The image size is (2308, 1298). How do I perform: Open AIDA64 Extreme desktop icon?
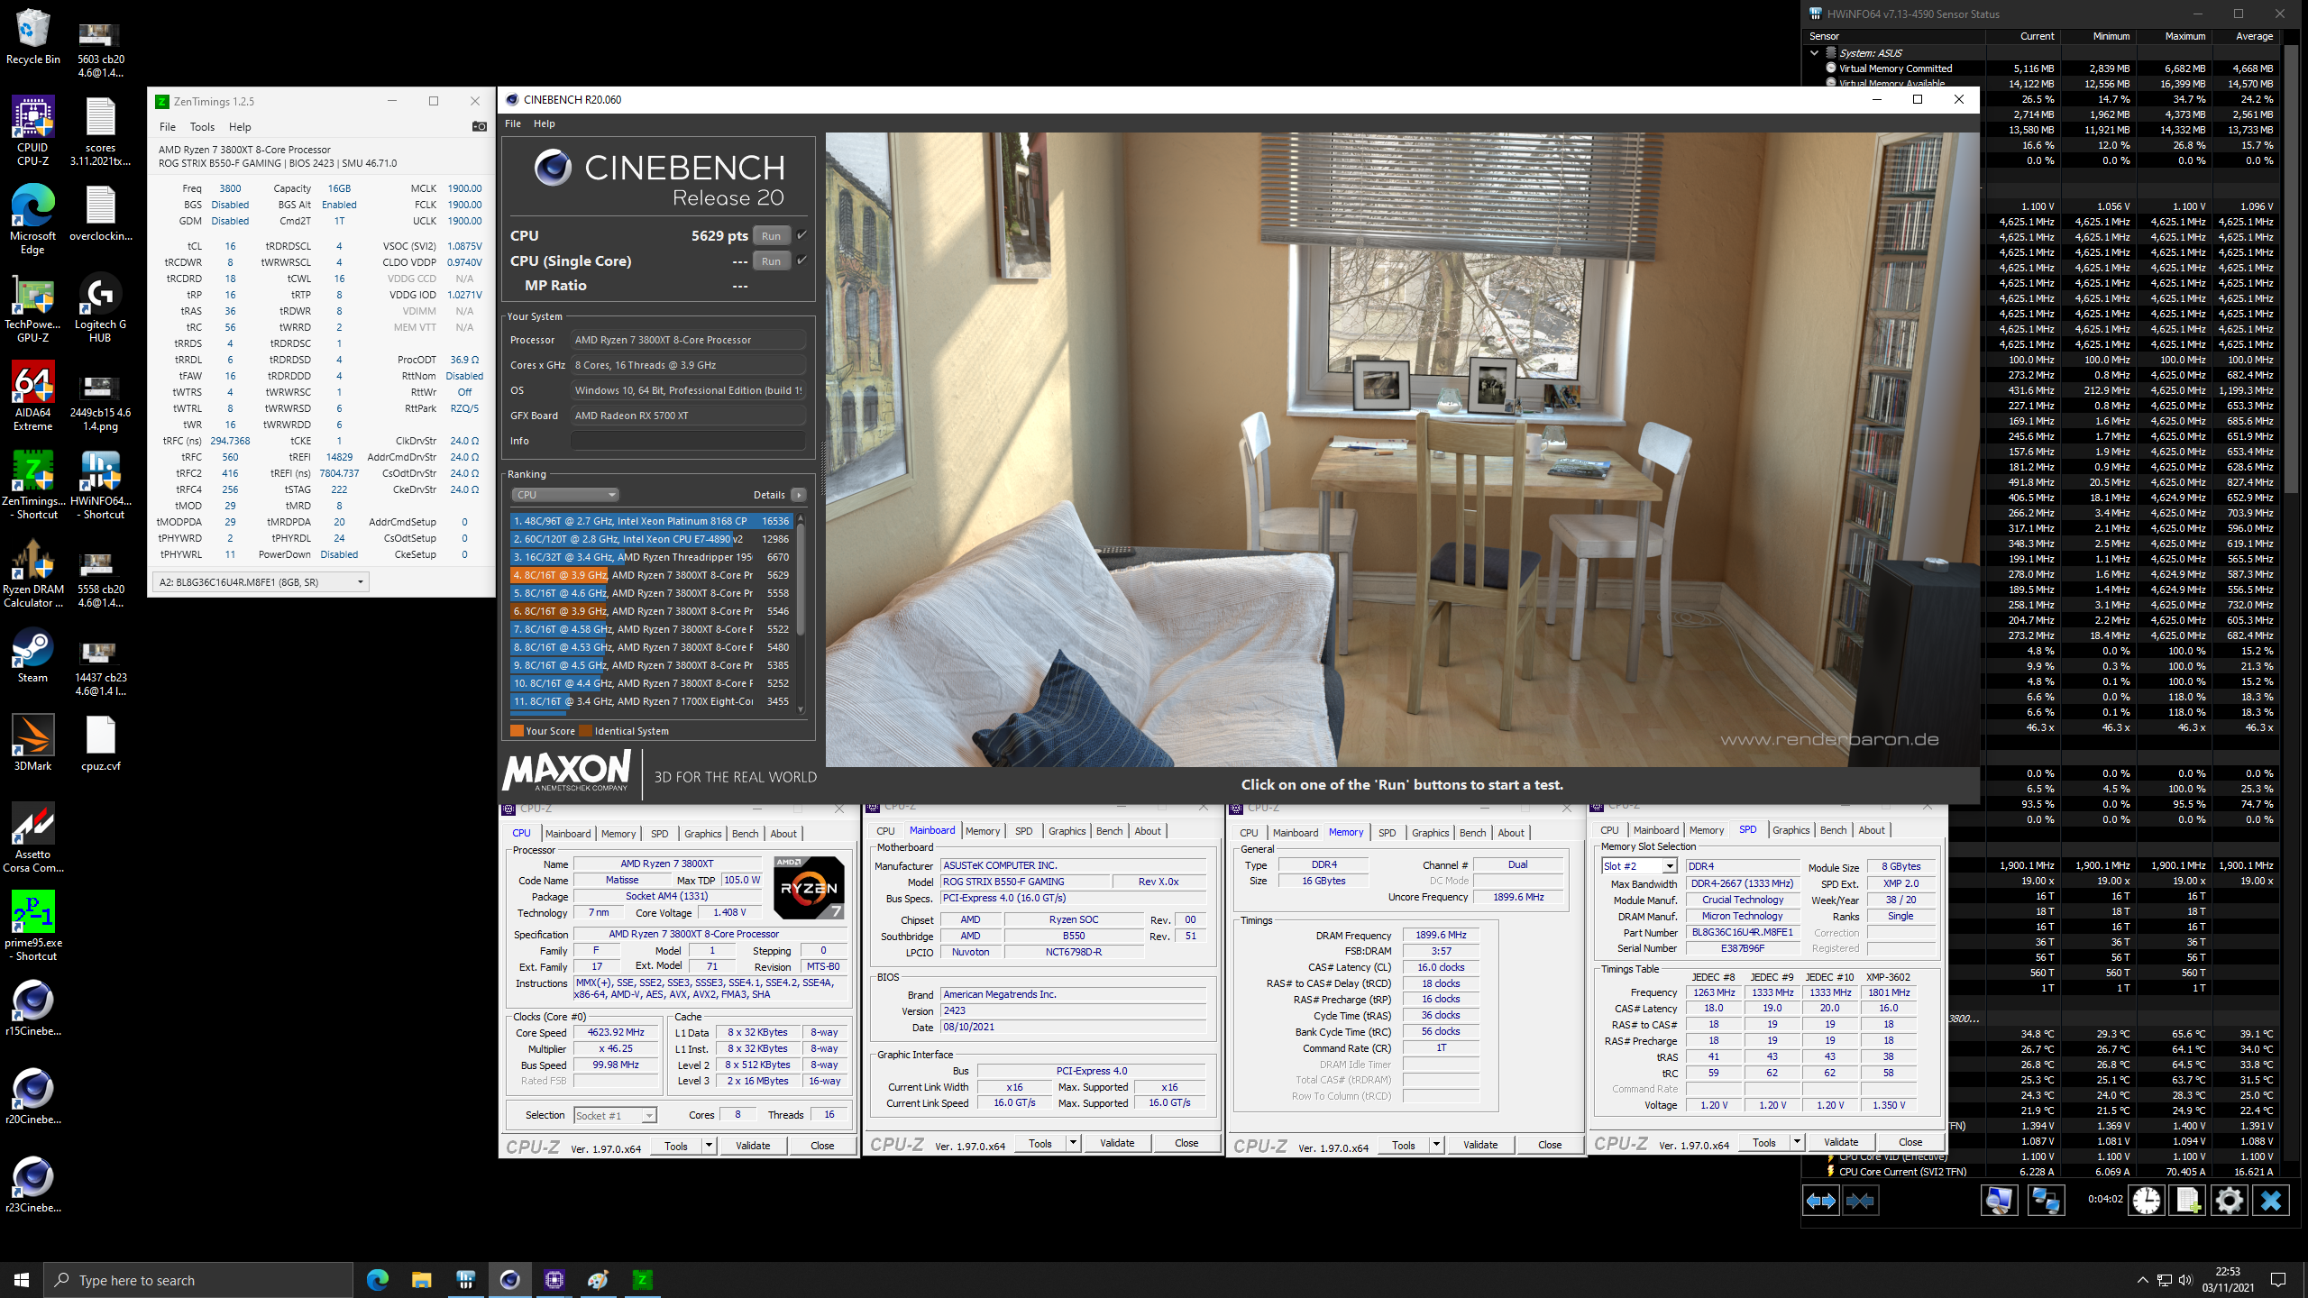pyautogui.click(x=32, y=396)
